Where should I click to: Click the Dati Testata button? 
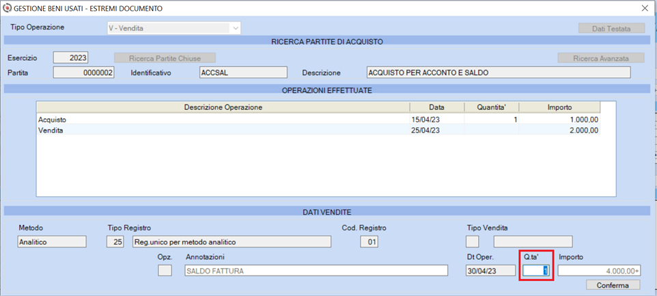pos(612,29)
